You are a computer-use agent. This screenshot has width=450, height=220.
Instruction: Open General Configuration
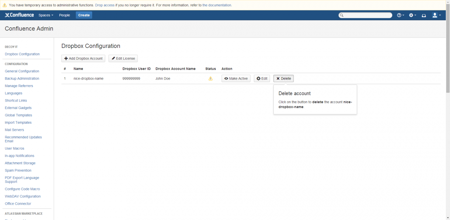pyautogui.click(x=22, y=71)
